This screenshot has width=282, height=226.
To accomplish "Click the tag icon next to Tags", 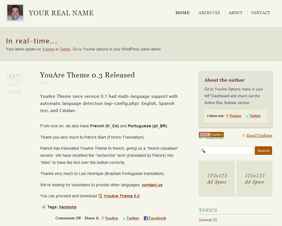I will (44, 207).
